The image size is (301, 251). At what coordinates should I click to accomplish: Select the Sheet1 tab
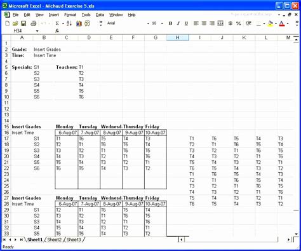click(x=35, y=240)
